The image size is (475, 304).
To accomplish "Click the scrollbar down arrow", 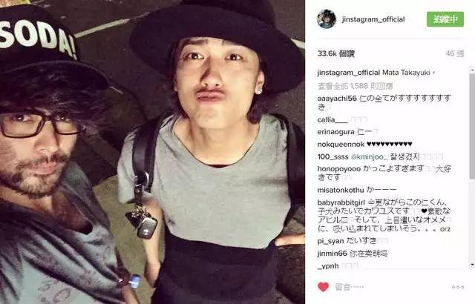I will (472, 265).
